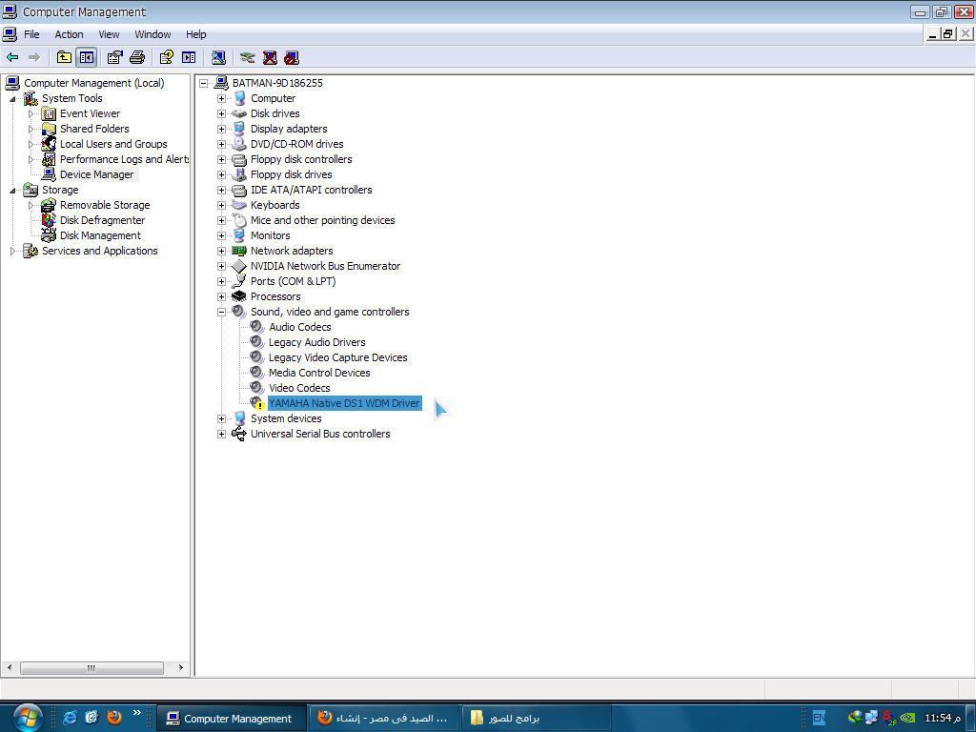Click the Windows Start orb
Screen dimensions: 976x732
pyautogui.click(x=28, y=716)
